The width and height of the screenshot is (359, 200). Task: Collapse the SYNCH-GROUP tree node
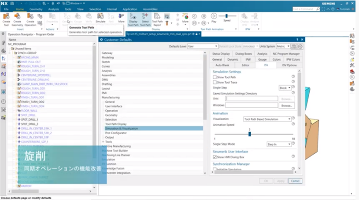click(10, 53)
